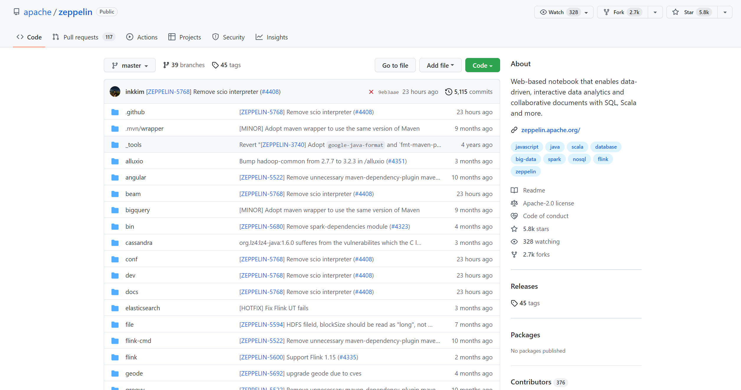This screenshot has height=390, width=741.
Task: Click the repository icon beside apache
Action: [x=17, y=12]
